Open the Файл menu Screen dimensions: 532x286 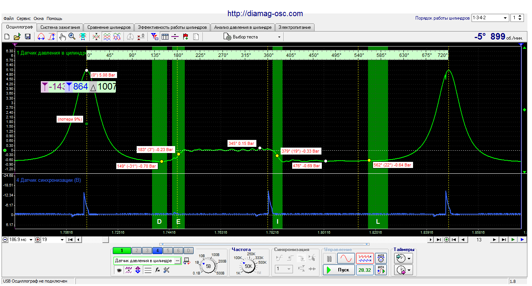pos(8,18)
